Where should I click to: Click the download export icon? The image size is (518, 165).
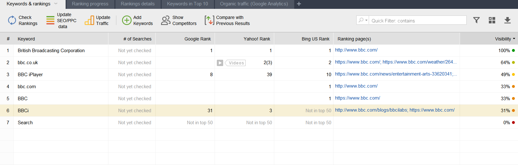coord(507,20)
